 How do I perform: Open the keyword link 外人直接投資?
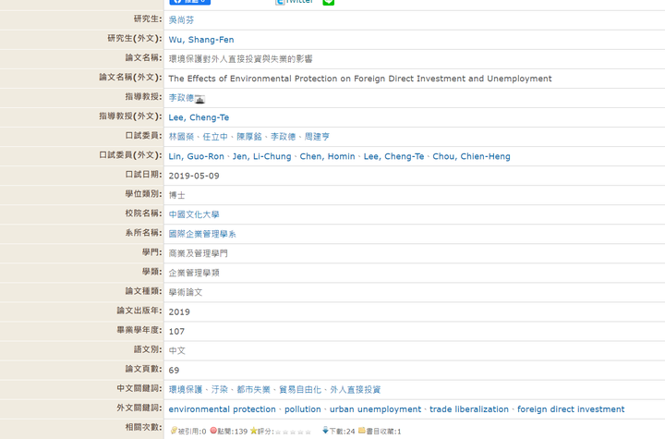355,389
